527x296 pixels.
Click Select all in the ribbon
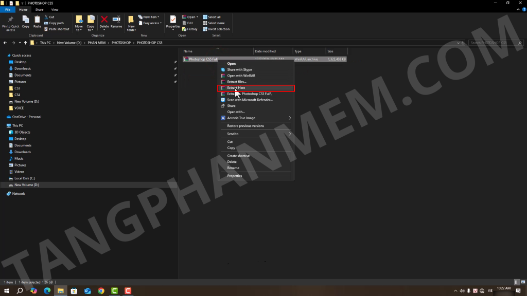[x=214, y=17]
